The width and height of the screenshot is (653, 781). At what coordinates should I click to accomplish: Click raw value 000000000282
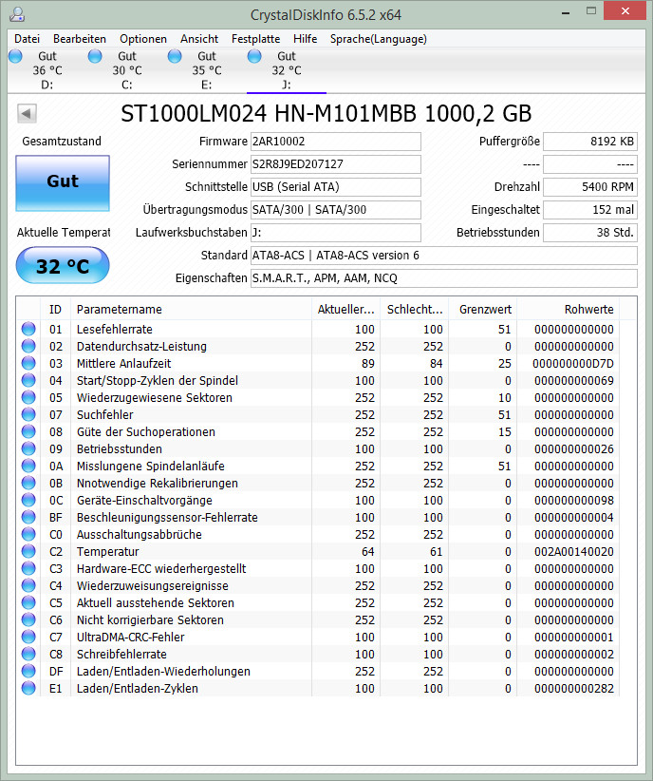point(574,688)
